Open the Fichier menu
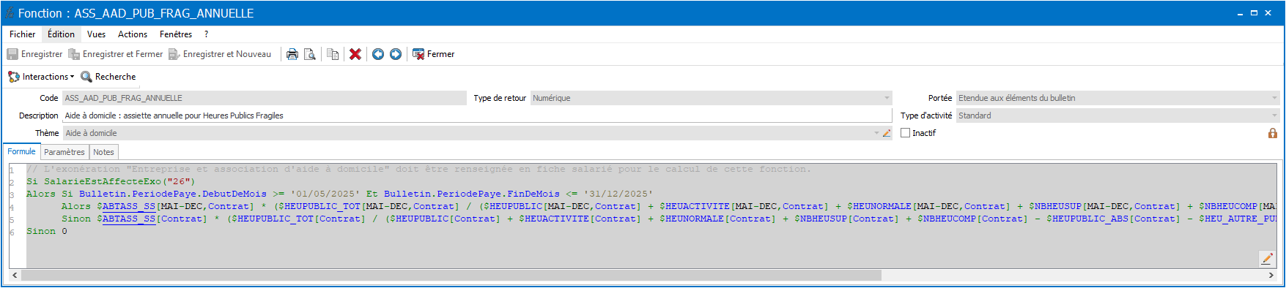Image resolution: width=1286 pixels, height=288 pixels. tap(22, 34)
